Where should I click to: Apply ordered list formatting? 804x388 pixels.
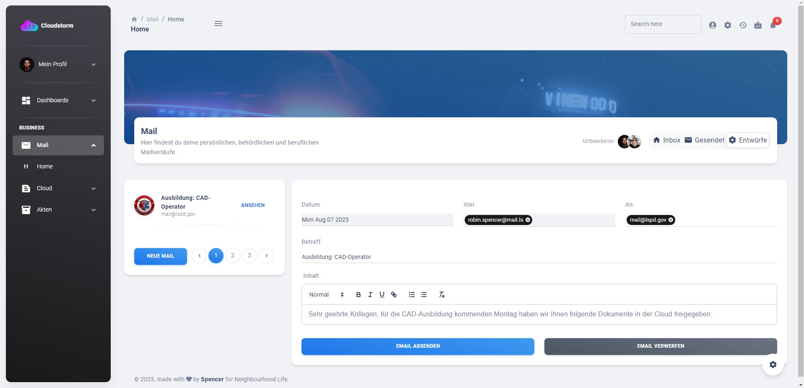pos(411,295)
